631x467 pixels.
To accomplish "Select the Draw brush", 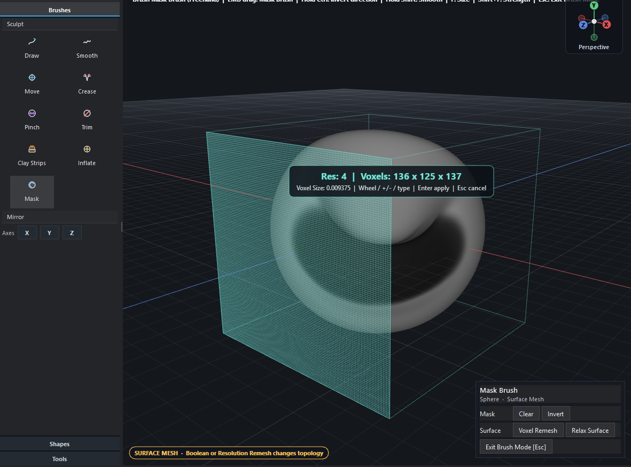I will coord(32,48).
